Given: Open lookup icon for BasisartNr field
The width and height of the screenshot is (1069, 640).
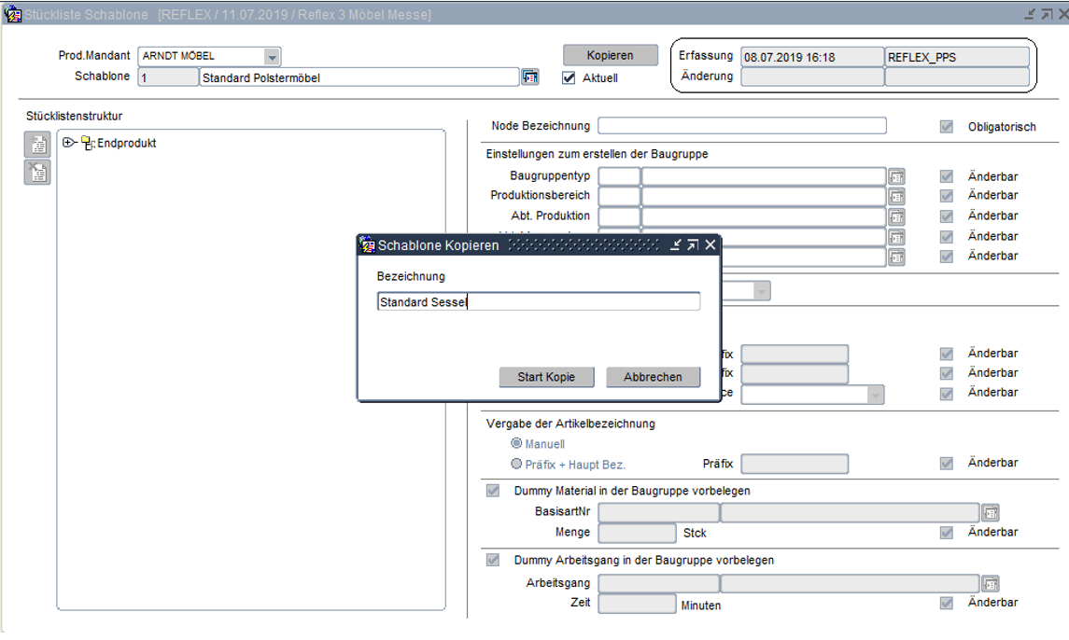Looking at the screenshot, I should pyautogui.click(x=990, y=512).
